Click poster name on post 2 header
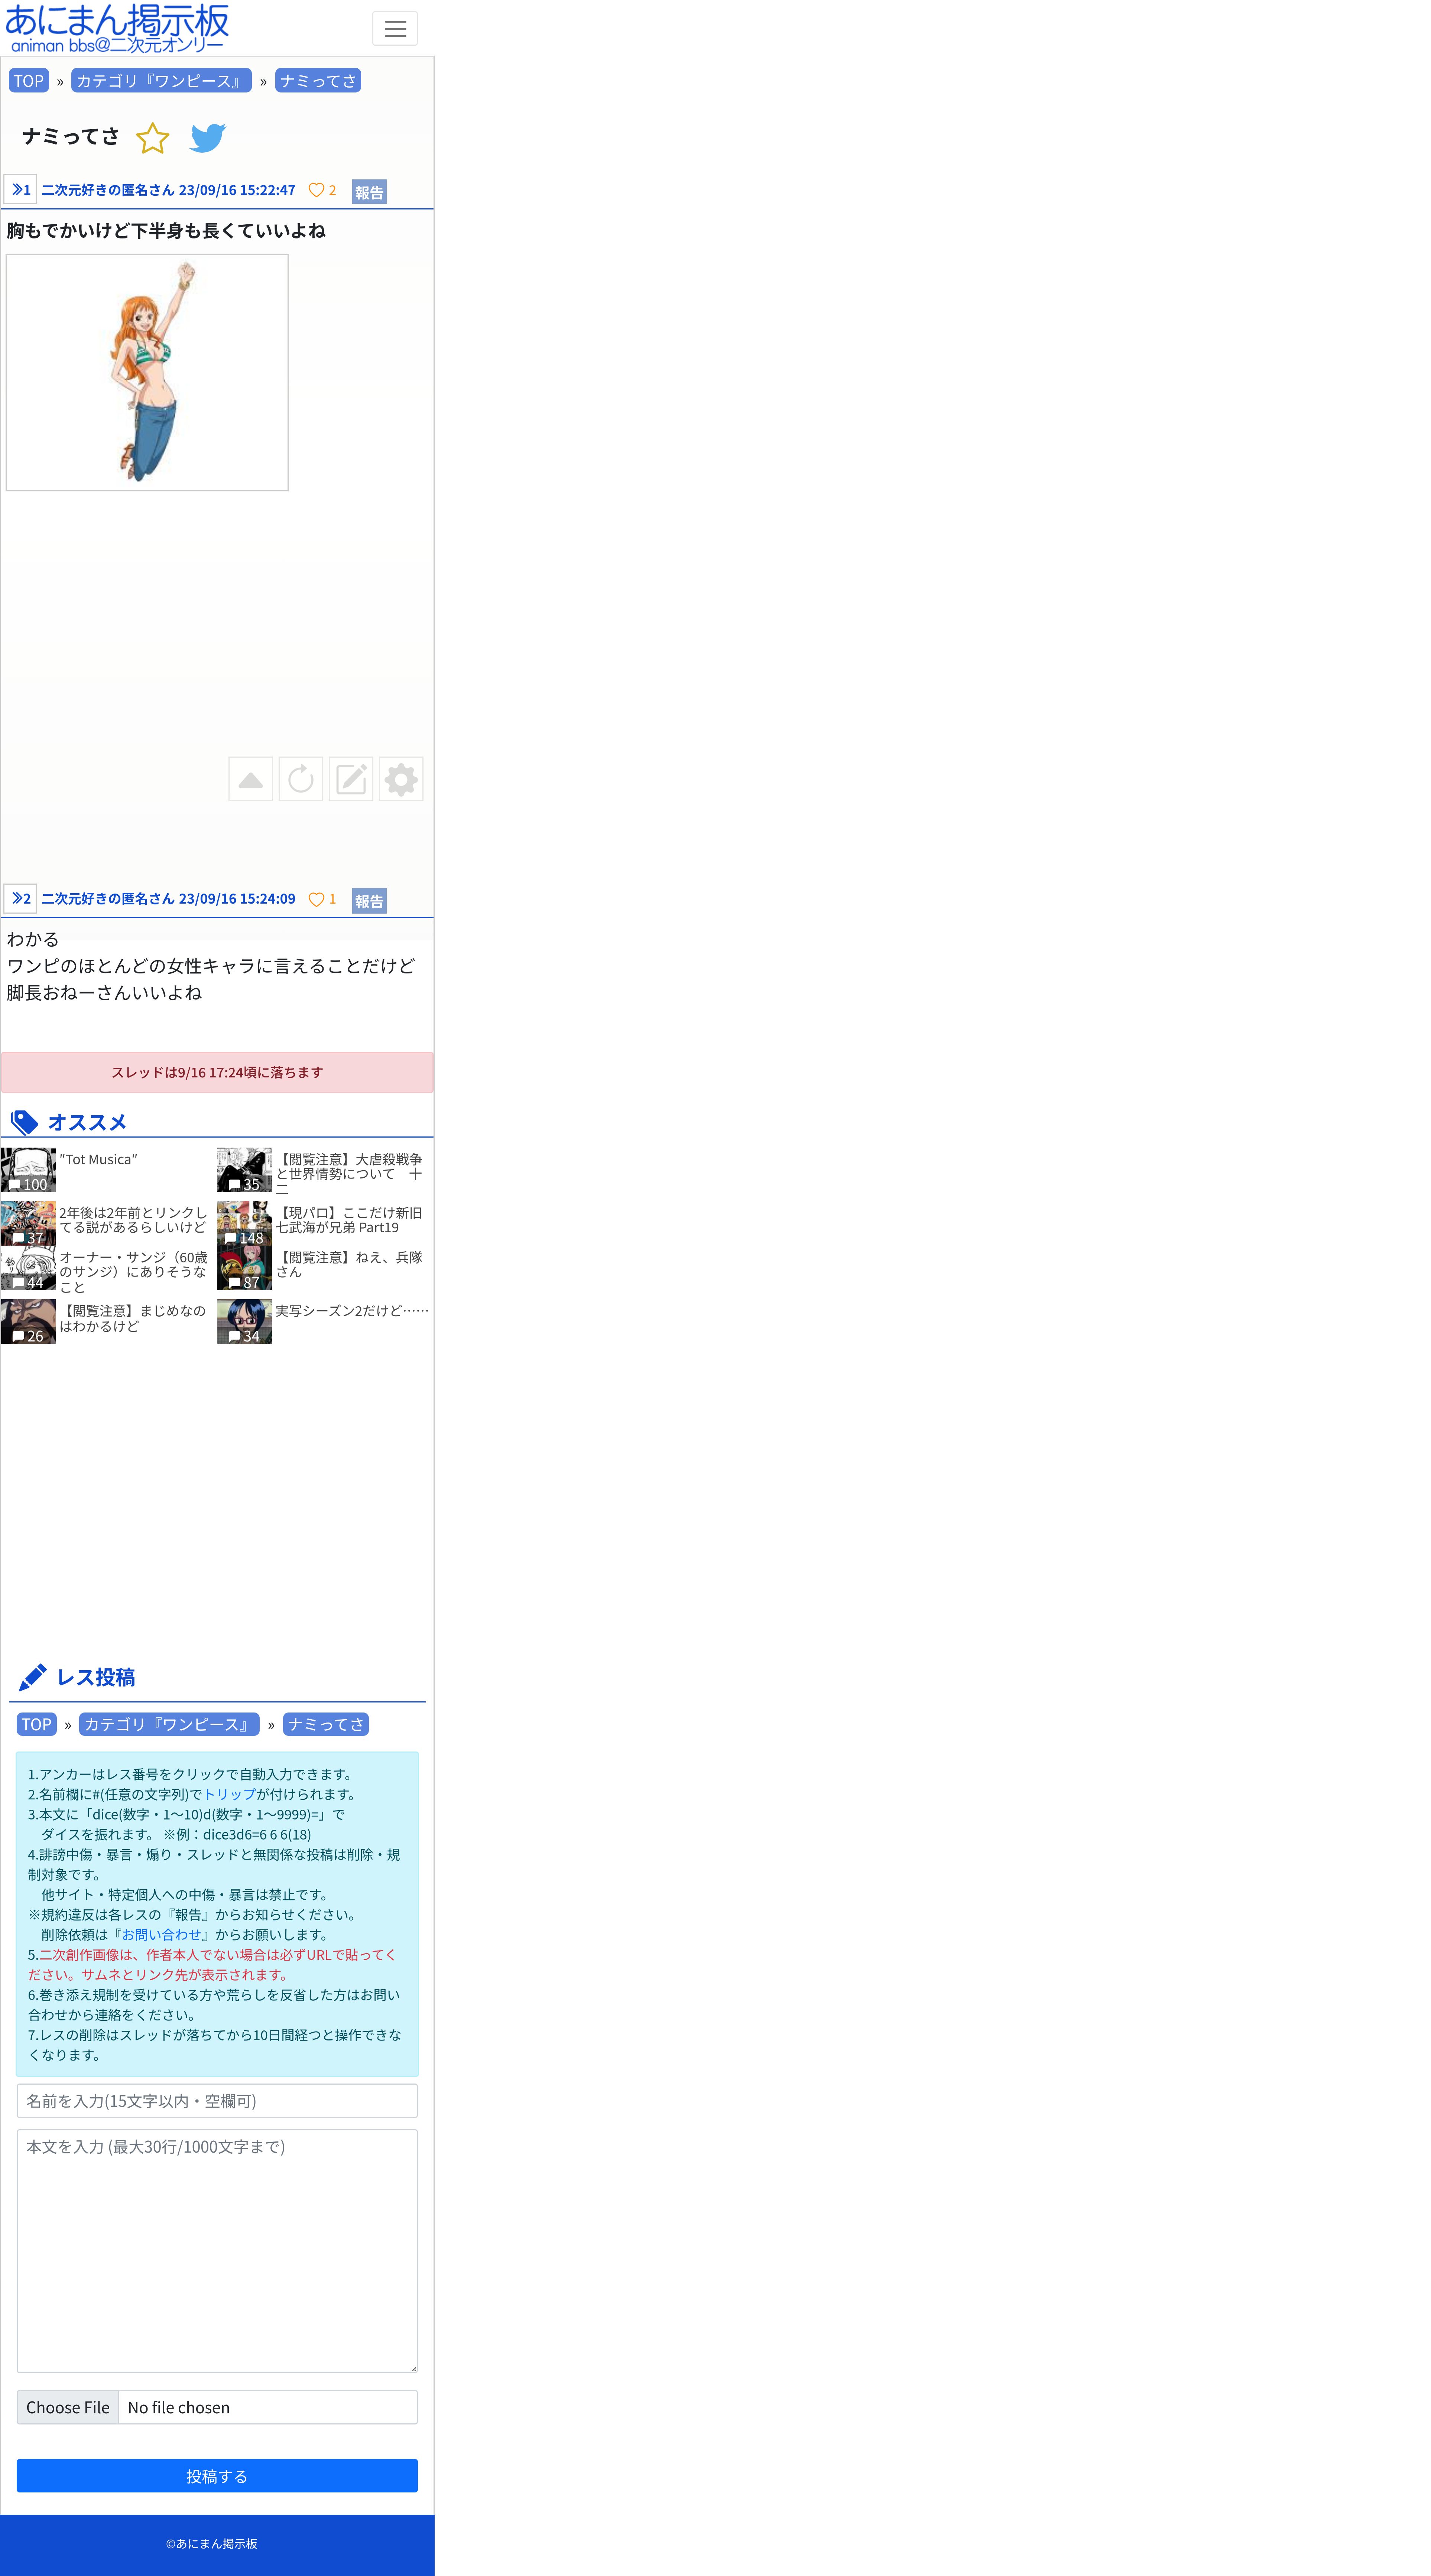The image size is (1431, 2576). click(108, 899)
